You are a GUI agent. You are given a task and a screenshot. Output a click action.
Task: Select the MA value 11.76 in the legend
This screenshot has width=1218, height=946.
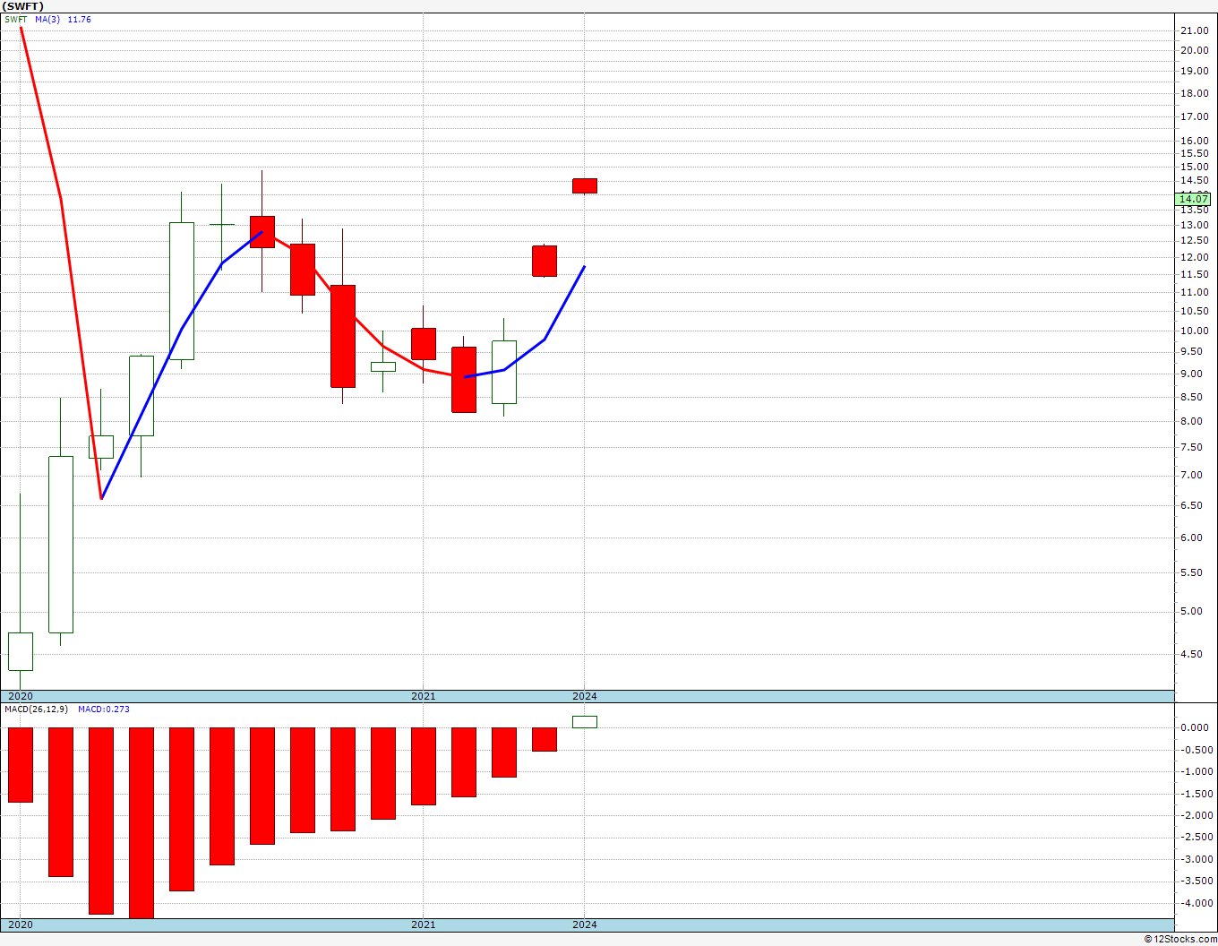tap(80, 19)
